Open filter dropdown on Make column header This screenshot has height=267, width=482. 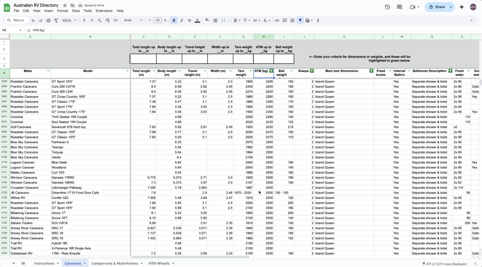[48, 71]
